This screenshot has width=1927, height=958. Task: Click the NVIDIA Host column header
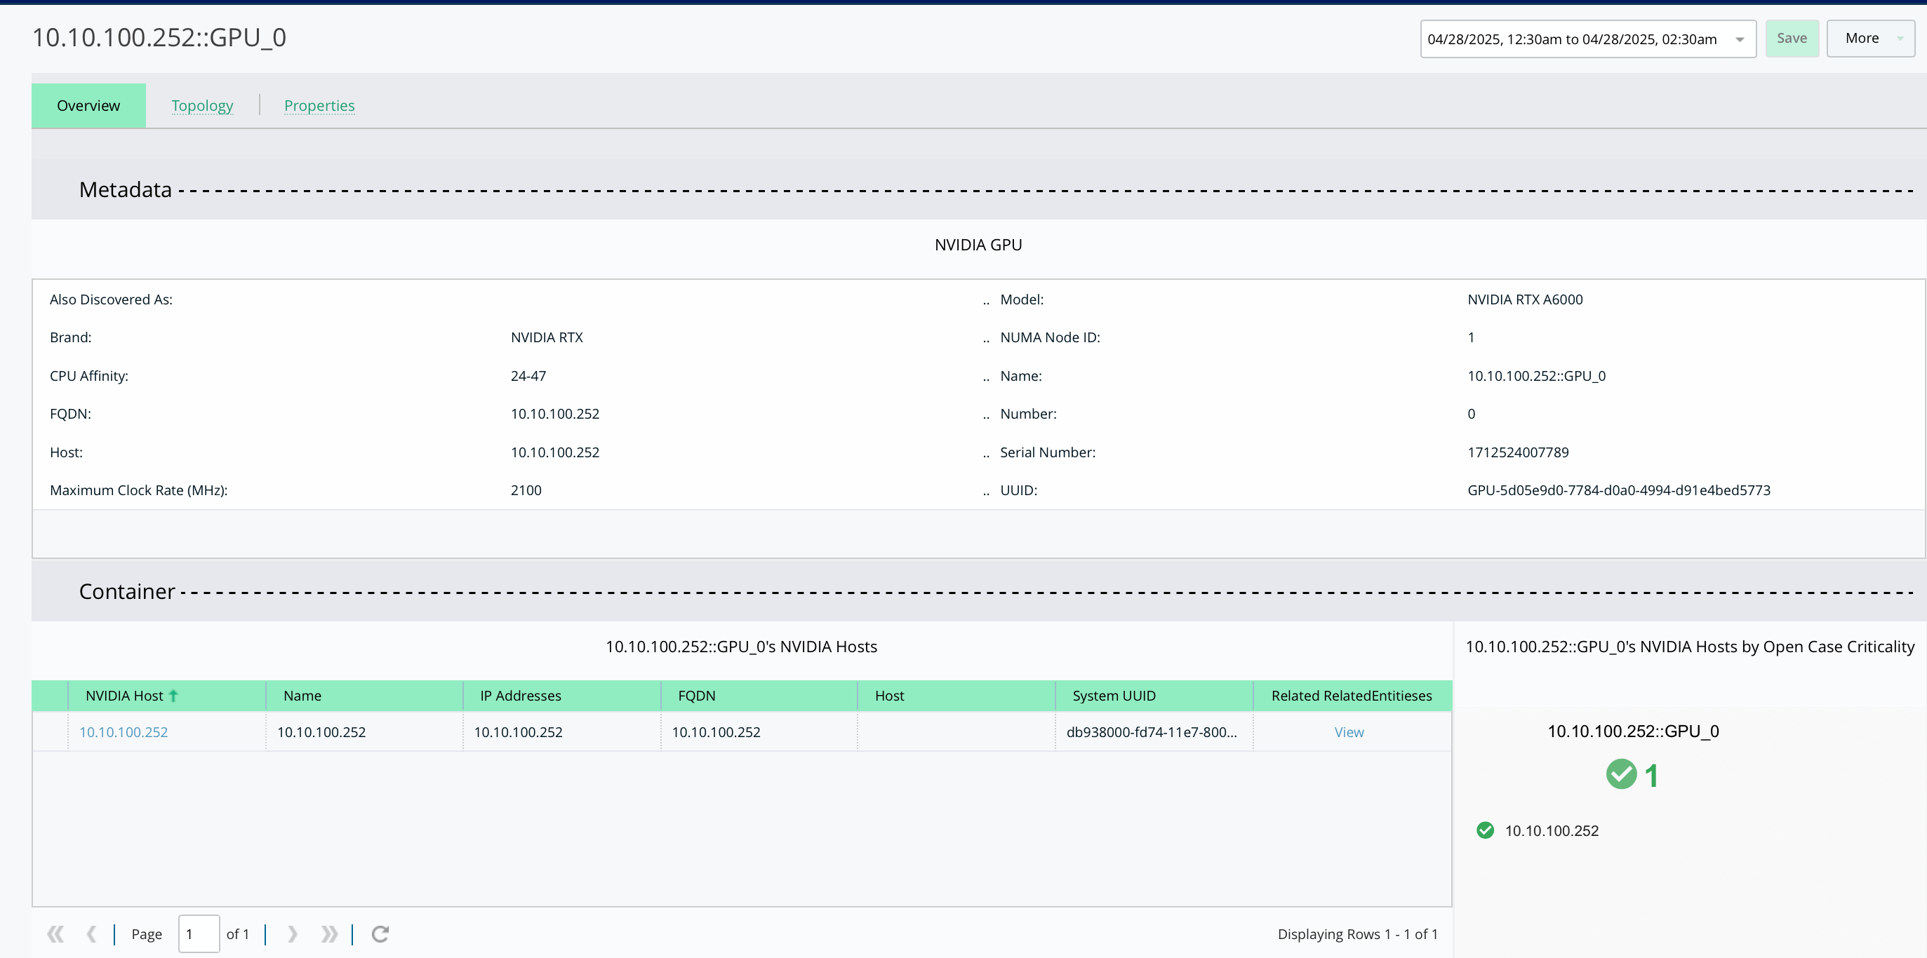pos(167,696)
